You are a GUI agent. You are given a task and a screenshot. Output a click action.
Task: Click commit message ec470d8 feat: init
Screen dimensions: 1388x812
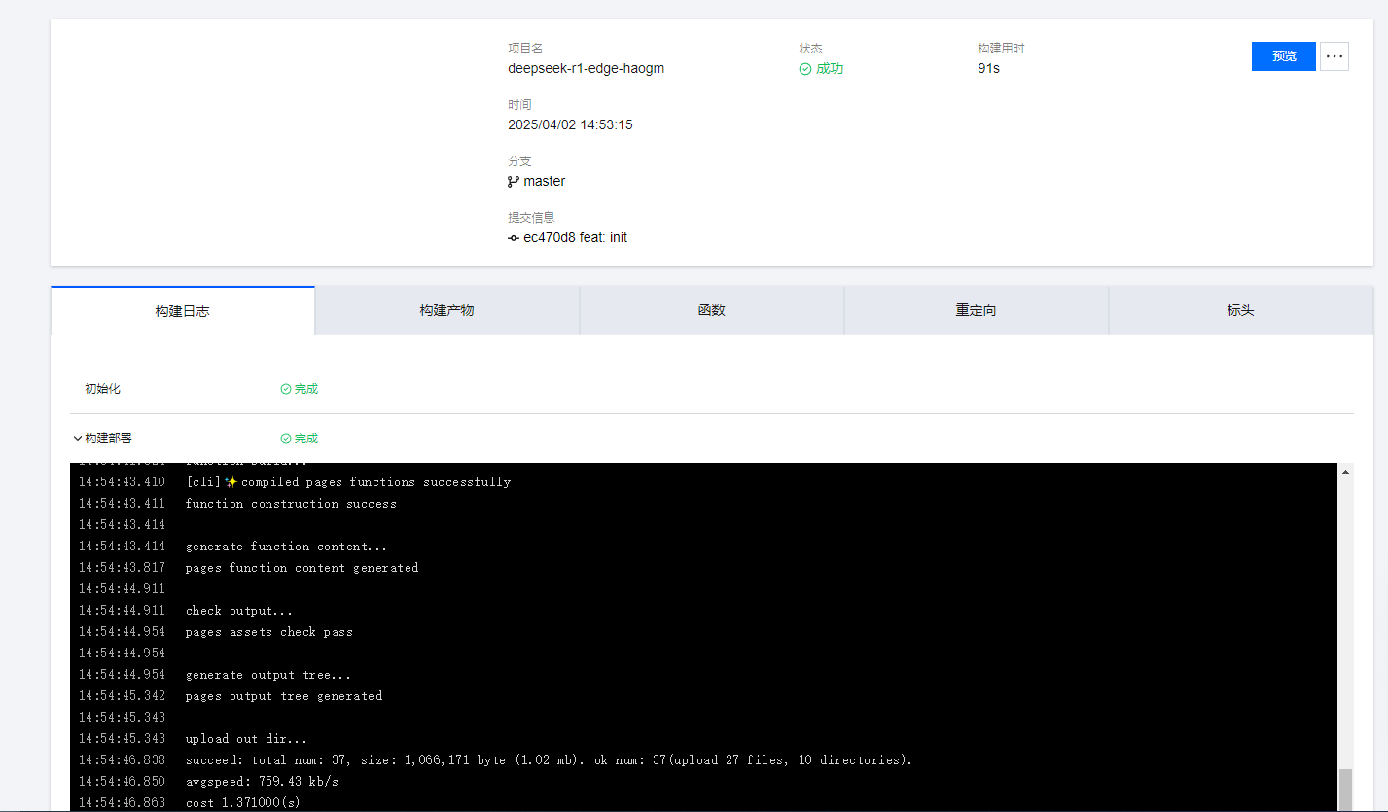[x=576, y=238]
